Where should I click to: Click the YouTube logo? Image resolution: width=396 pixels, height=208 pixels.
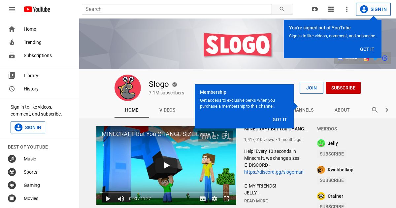[37, 9]
